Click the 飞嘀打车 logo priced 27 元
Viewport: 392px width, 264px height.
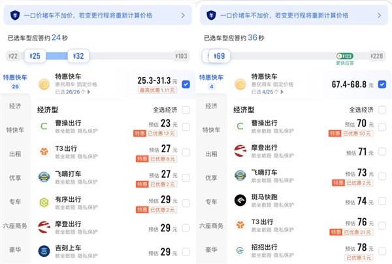point(44,176)
